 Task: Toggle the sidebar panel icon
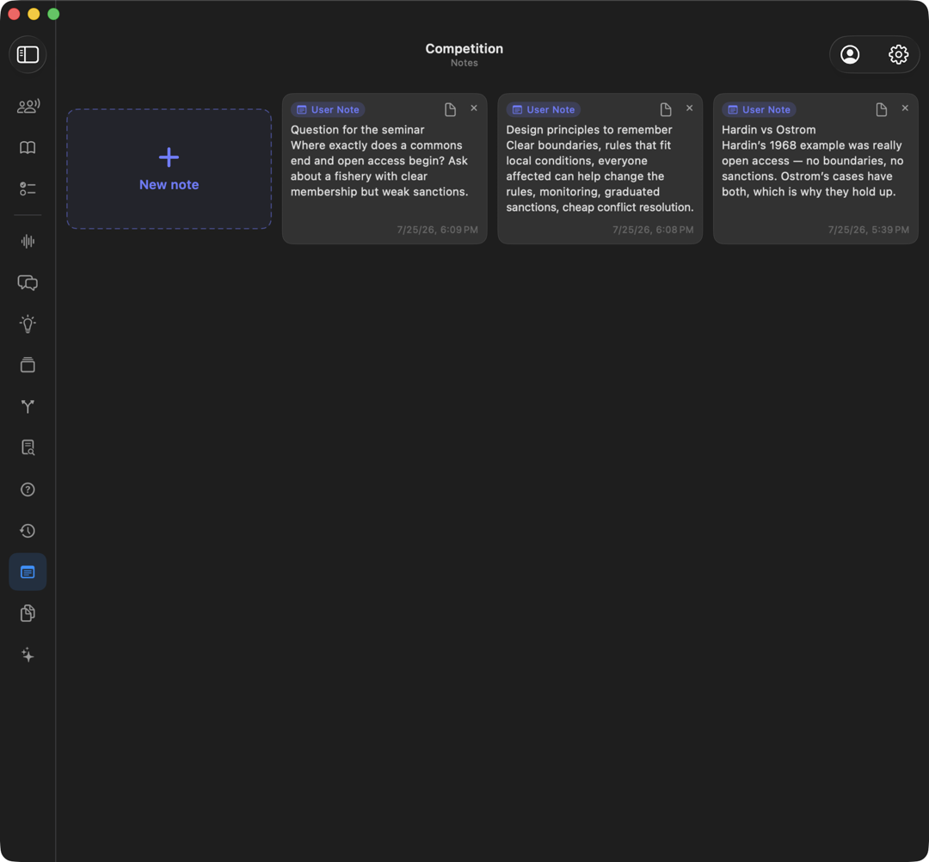click(28, 54)
